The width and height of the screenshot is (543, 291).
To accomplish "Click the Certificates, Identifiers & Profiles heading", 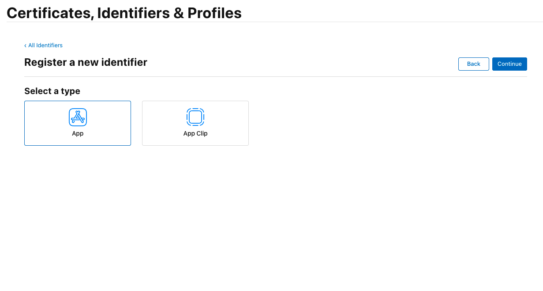I will coord(124,13).
